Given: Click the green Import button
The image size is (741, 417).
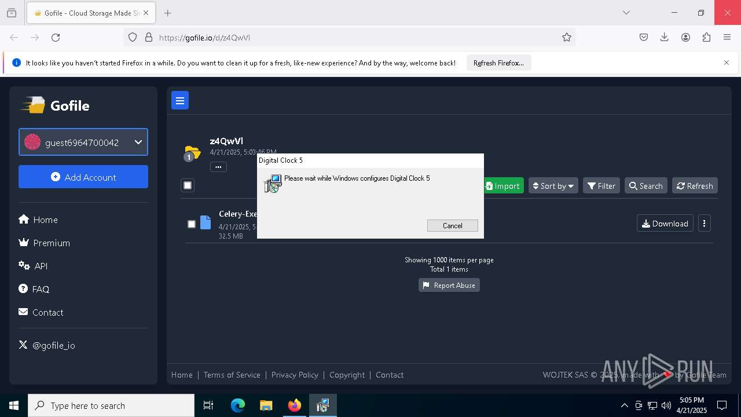Looking at the screenshot, I should 502,185.
